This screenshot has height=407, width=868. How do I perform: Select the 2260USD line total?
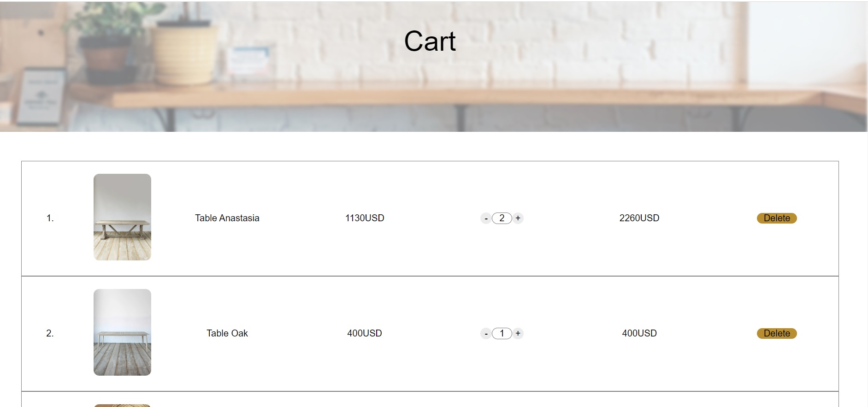tap(639, 218)
